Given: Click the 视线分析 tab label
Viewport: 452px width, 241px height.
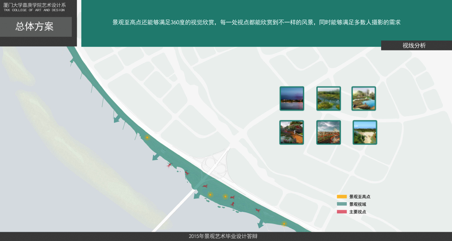Looking at the screenshot, I should click(414, 46).
